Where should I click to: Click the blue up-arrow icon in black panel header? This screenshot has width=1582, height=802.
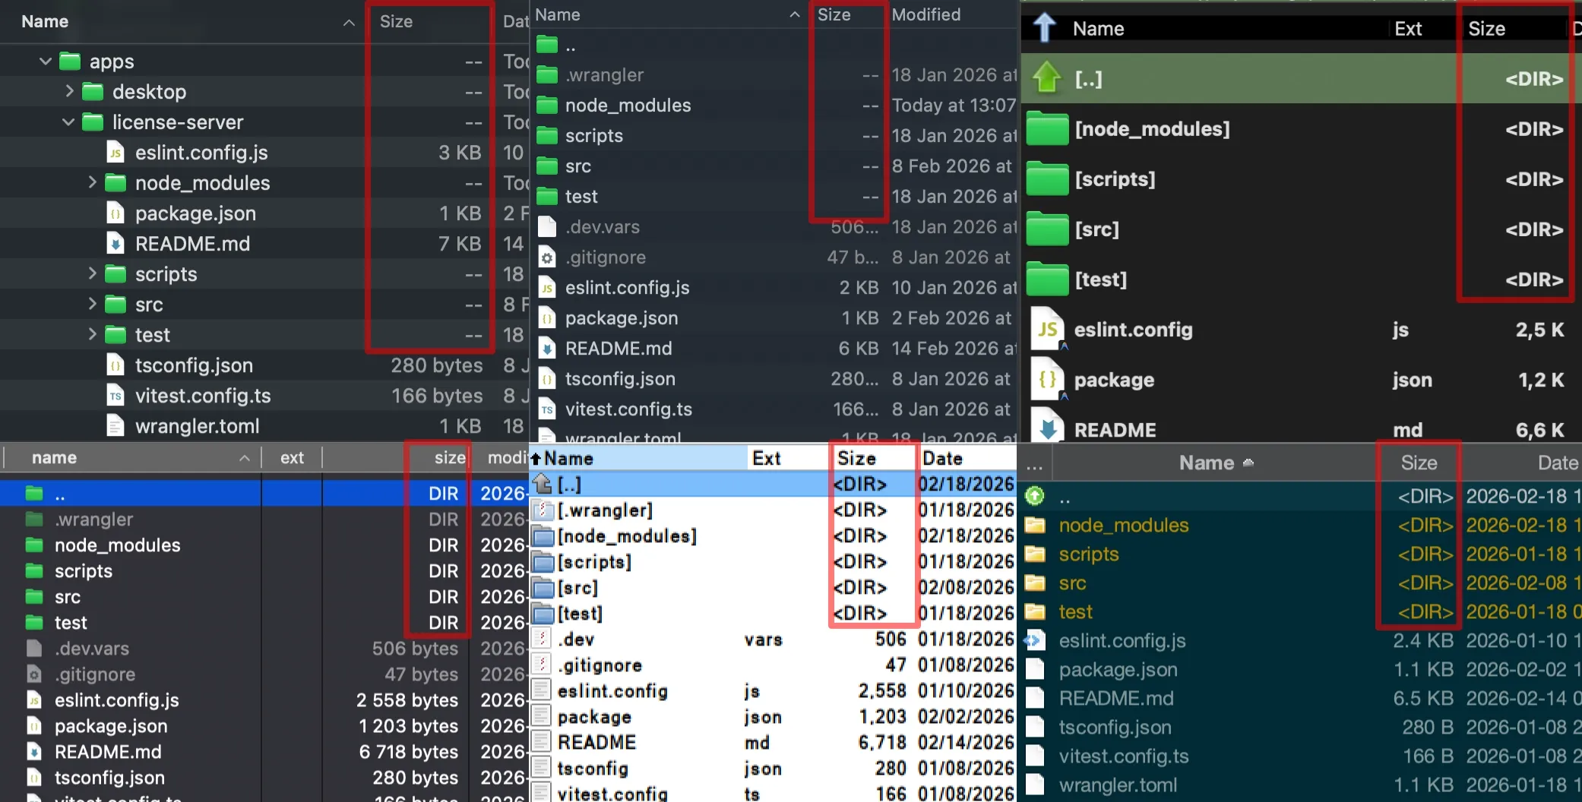pyautogui.click(x=1045, y=27)
